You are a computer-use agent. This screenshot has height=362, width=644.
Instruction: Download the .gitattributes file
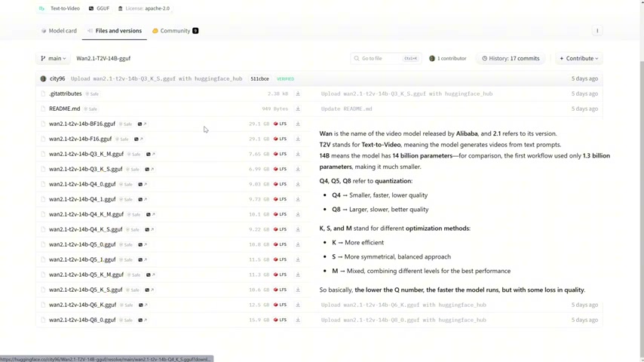point(298,94)
